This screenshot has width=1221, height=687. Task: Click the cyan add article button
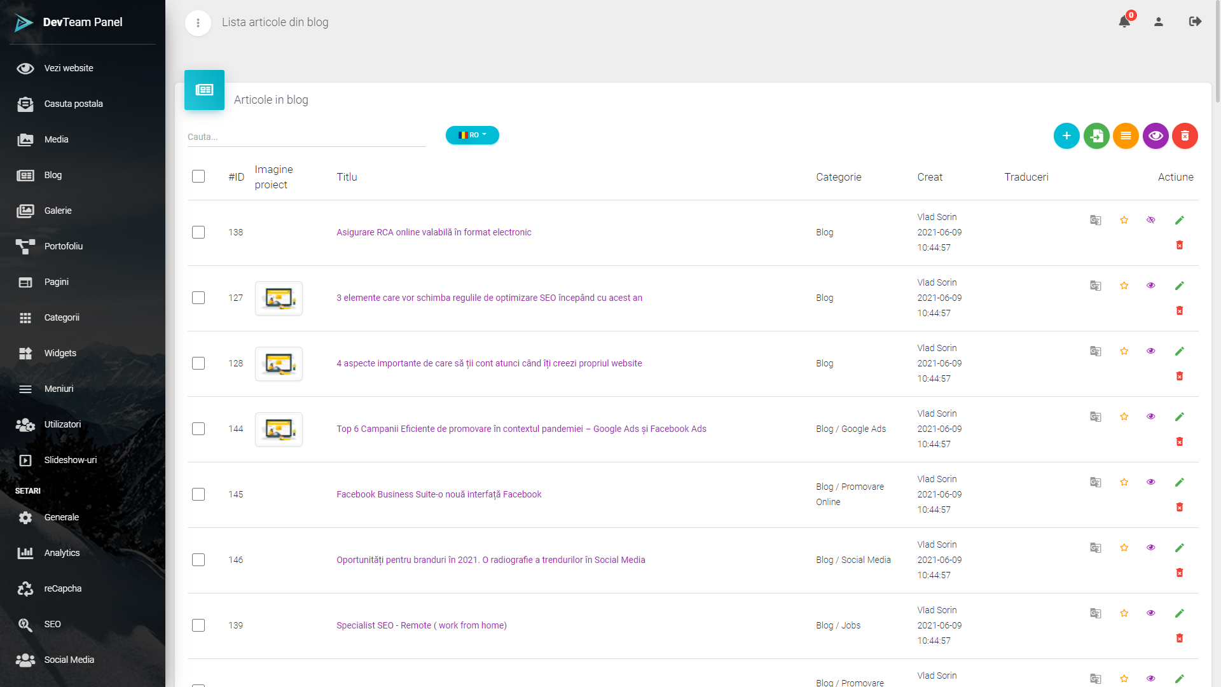tap(1066, 135)
